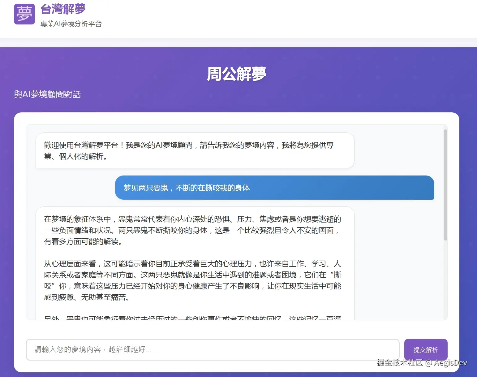Focus the dream content input field

tap(213, 350)
